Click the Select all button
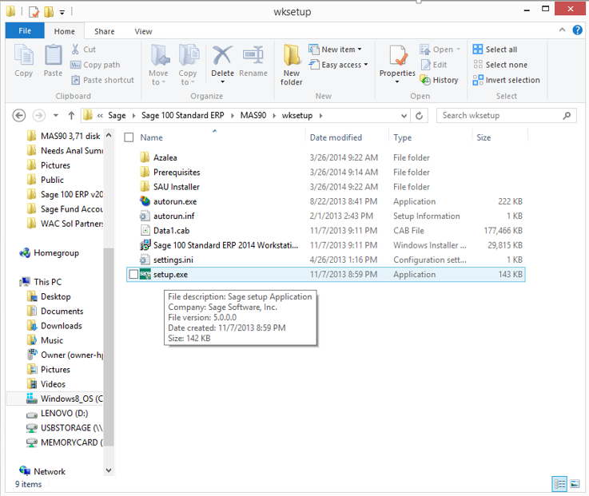This screenshot has height=496, width=589. click(x=495, y=50)
